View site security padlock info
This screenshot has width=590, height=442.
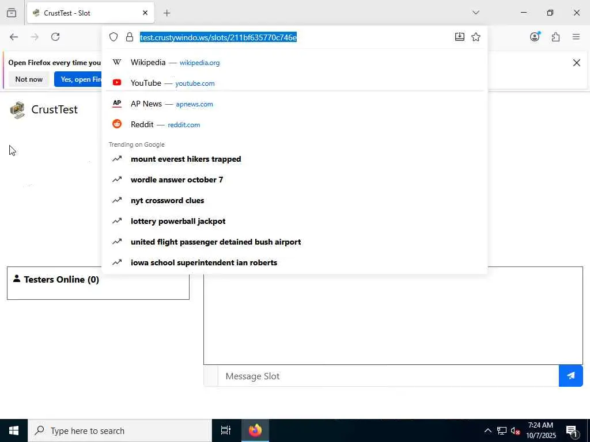coord(130,37)
